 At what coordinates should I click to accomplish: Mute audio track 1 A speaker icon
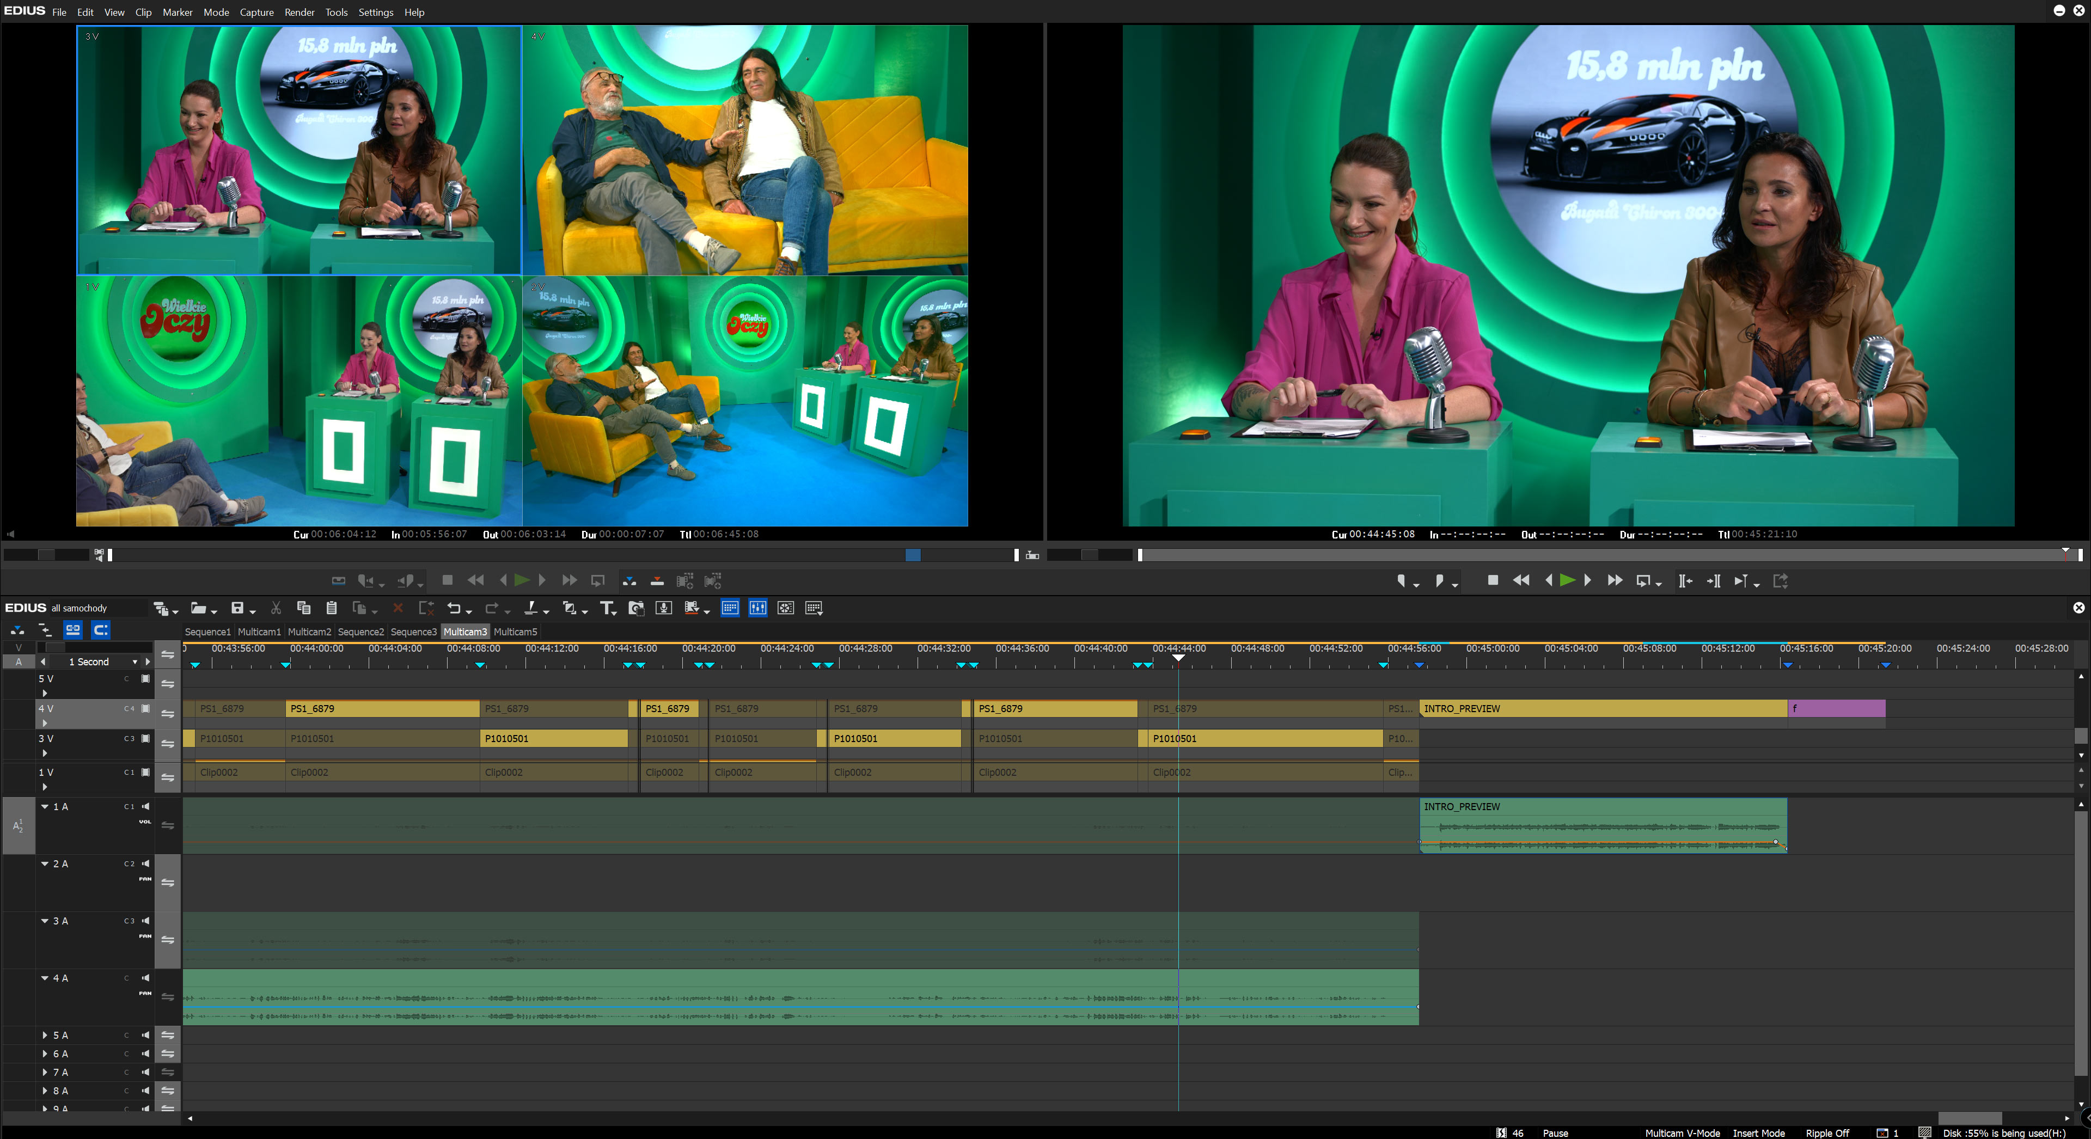point(146,806)
